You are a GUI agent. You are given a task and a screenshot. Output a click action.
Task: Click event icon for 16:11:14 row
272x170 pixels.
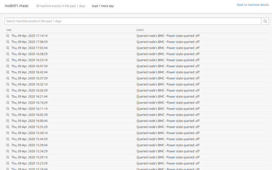(8, 108)
